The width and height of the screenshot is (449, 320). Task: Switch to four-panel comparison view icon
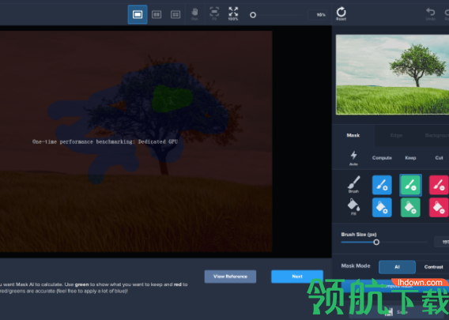175,14
